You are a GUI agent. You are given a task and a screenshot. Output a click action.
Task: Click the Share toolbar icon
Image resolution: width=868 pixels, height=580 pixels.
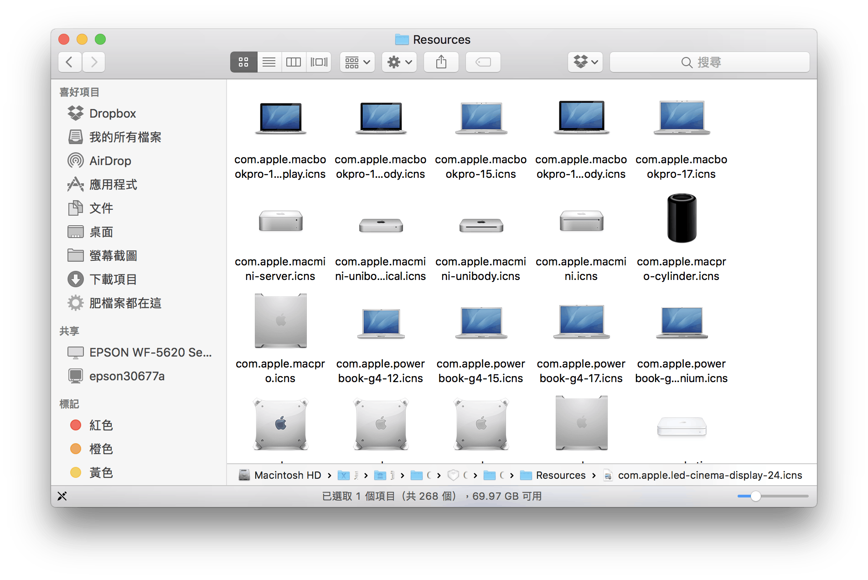pyautogui.click(x=441, y=62)
